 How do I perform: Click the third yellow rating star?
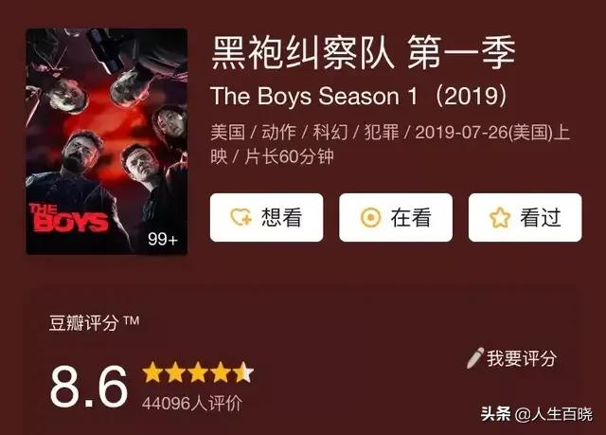point(198,372)
